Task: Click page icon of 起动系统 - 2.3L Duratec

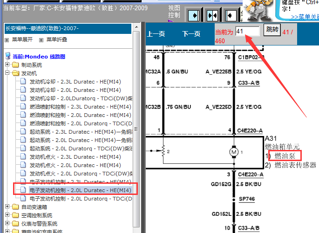Action: tap(23, 131)
